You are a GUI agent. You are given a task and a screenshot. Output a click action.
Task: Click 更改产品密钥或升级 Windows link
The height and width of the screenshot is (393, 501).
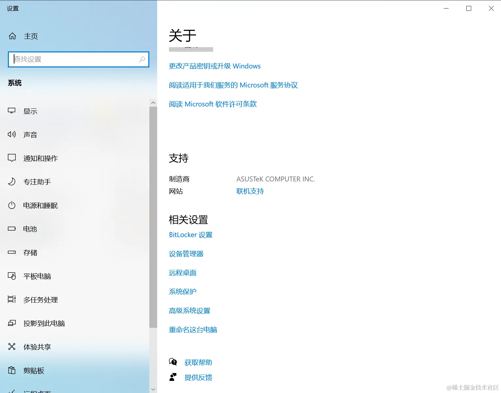tap(215, 66)
